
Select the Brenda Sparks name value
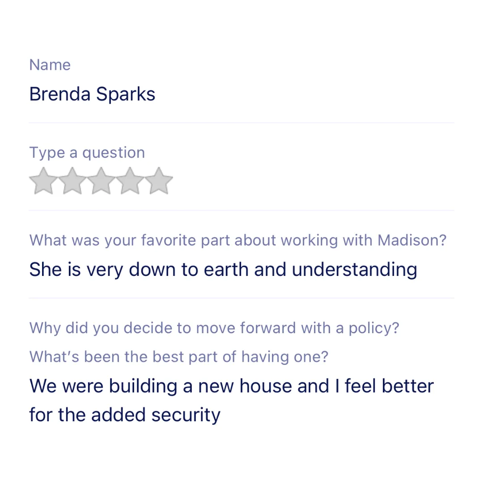click(92, 93)
